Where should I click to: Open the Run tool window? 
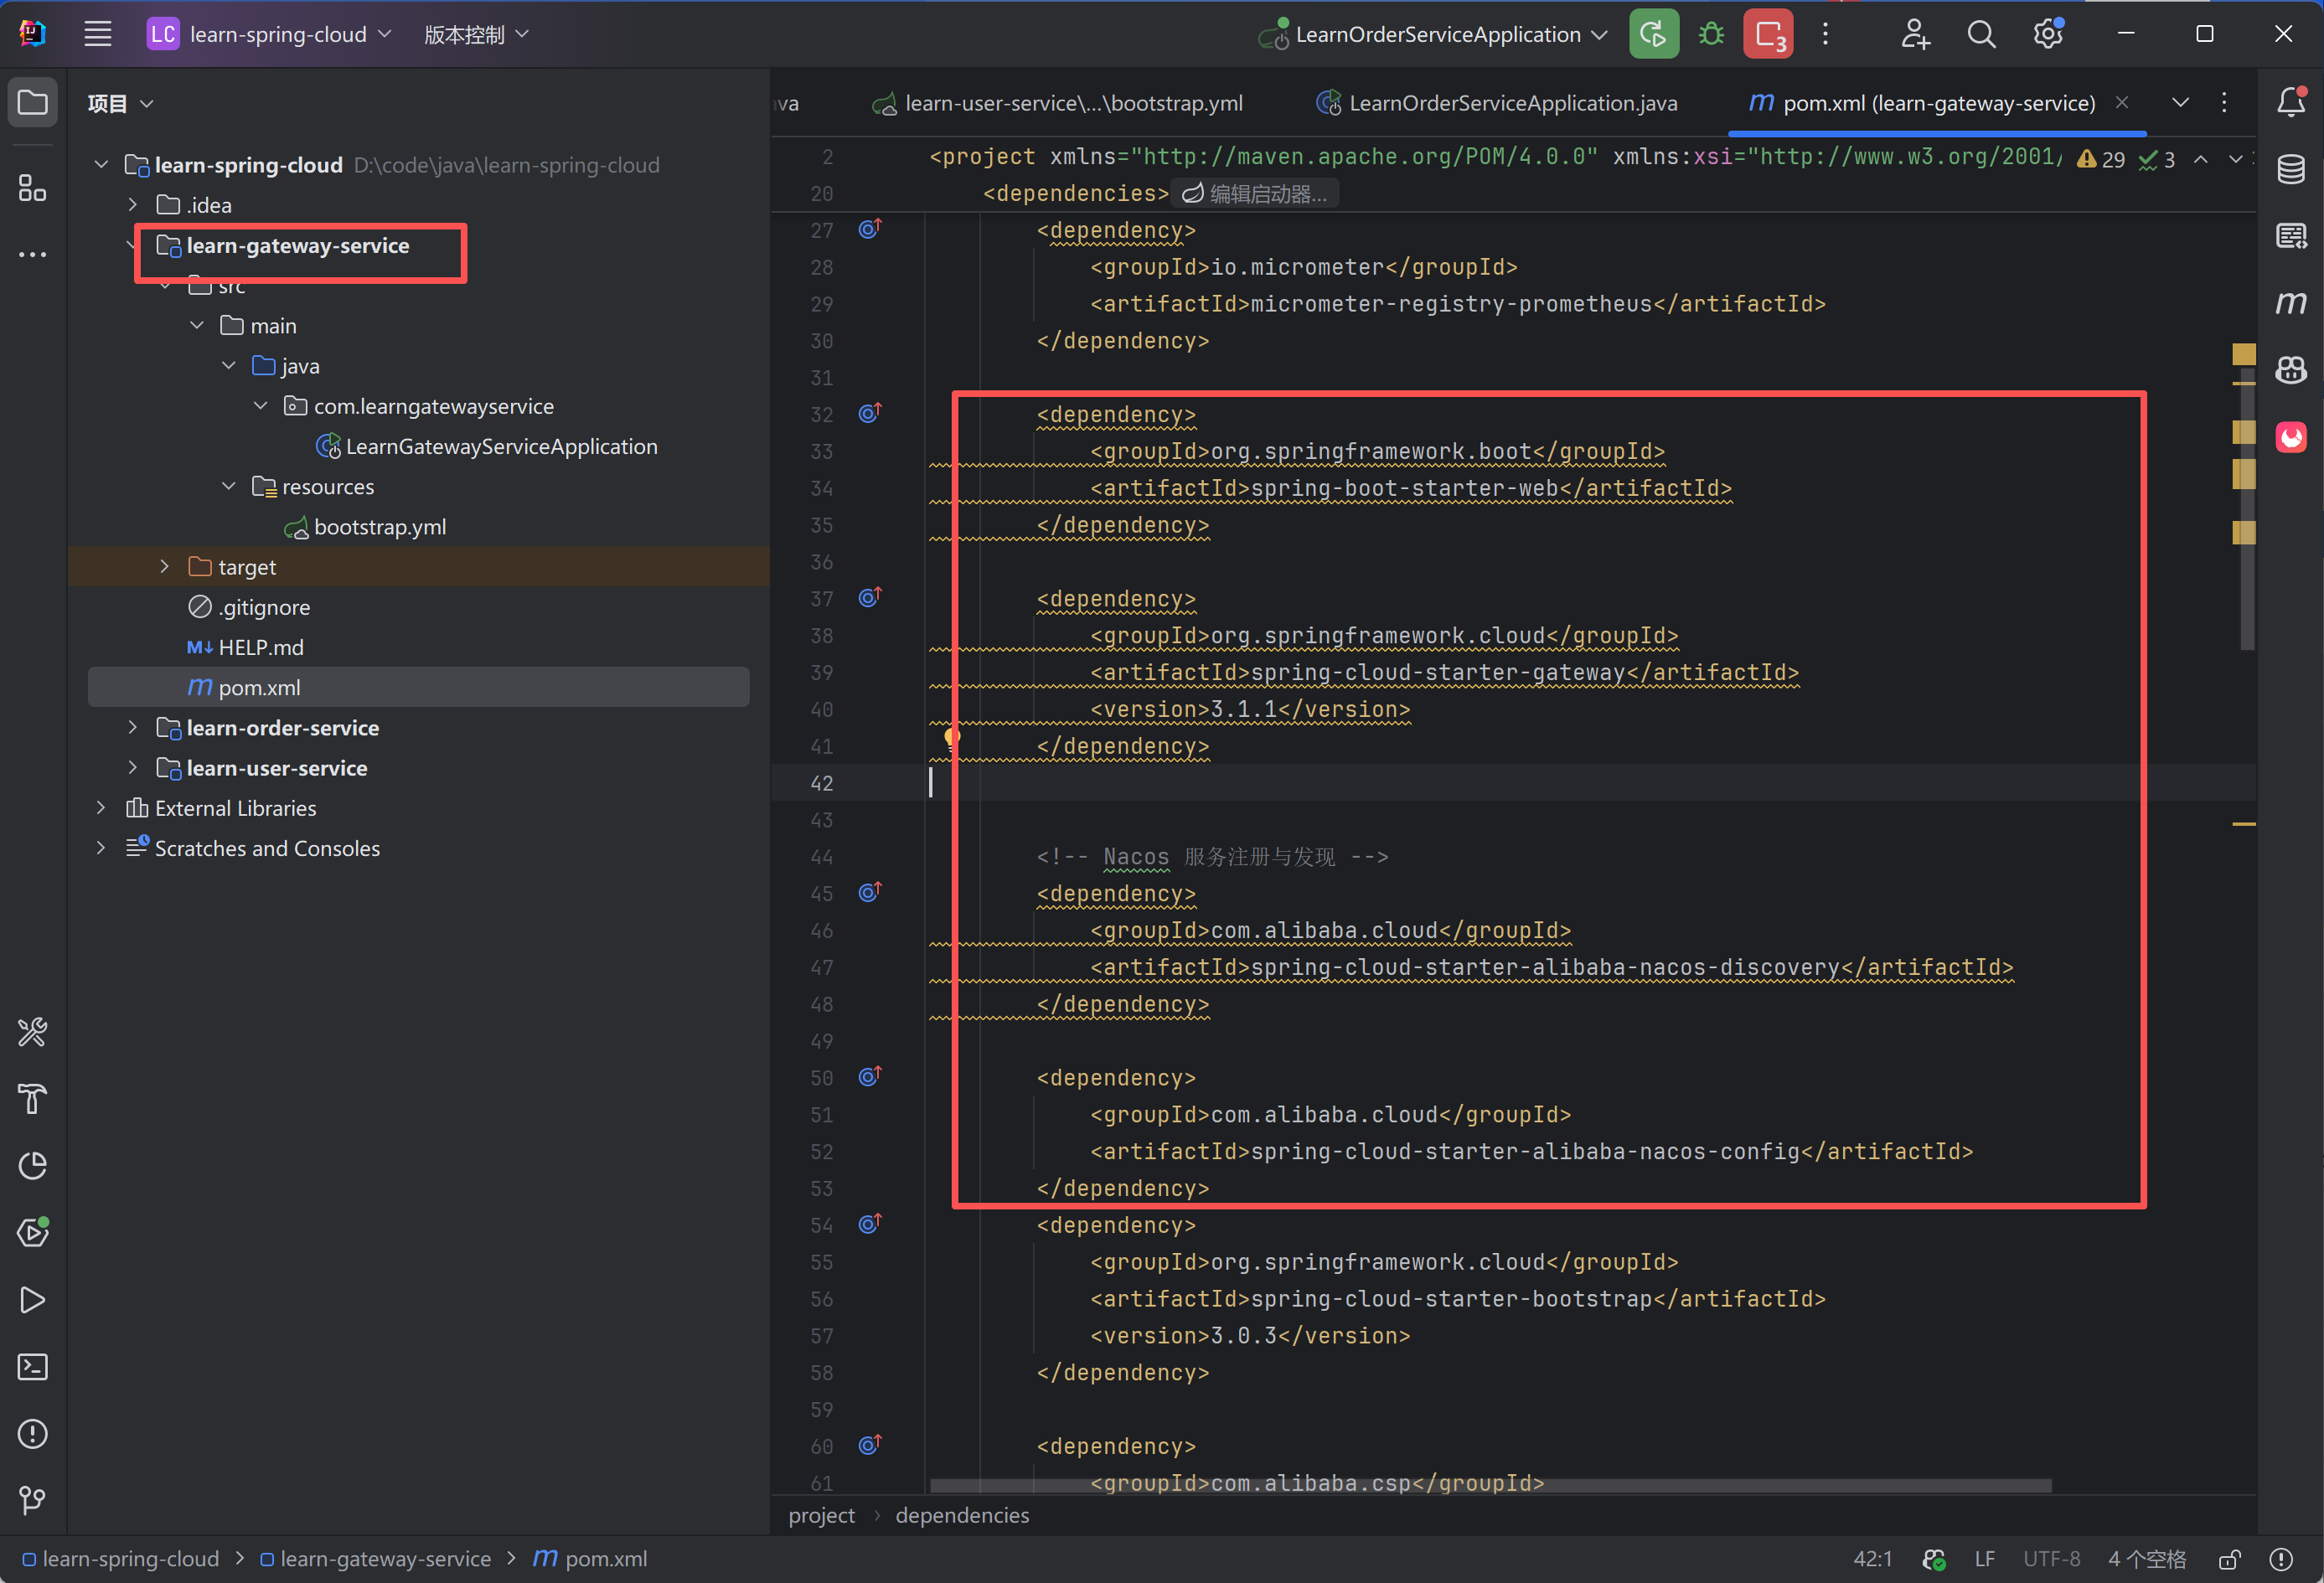tap(33, 1300)
